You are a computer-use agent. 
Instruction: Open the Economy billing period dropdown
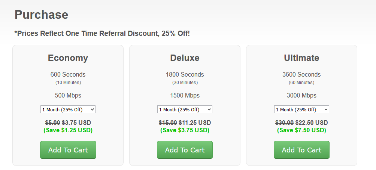68,109
